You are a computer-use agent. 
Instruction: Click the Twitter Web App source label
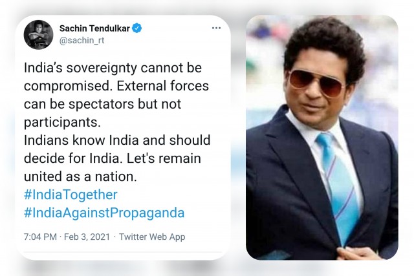coord(152,237)
